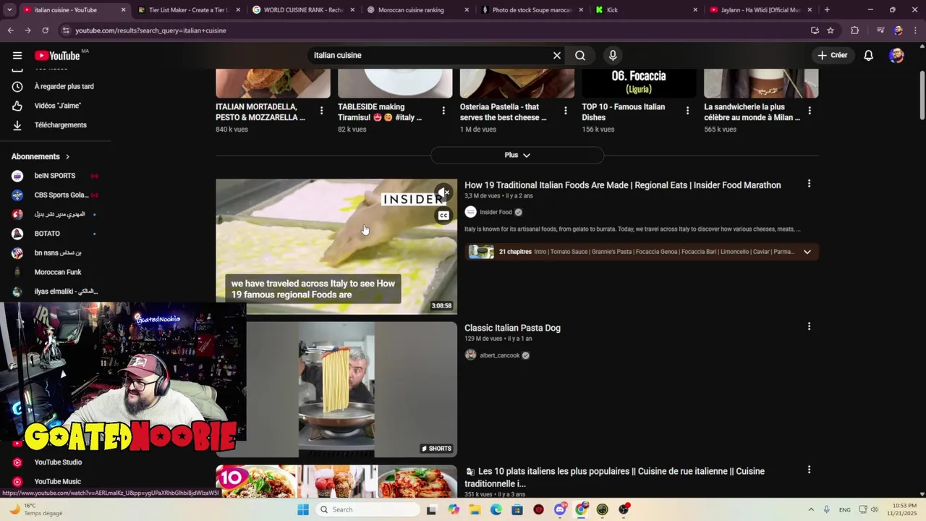Open CBS Sports Golazo subscription
The image size is (926, 521).
[55, 195]
